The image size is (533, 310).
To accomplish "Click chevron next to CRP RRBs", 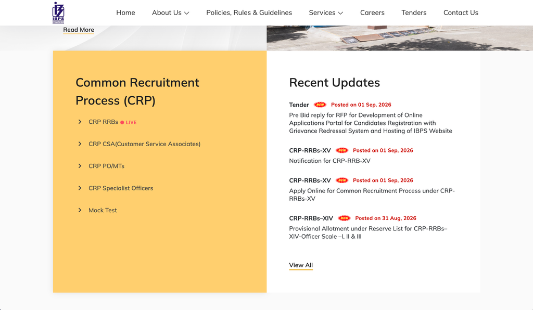I will pos(80,122).
